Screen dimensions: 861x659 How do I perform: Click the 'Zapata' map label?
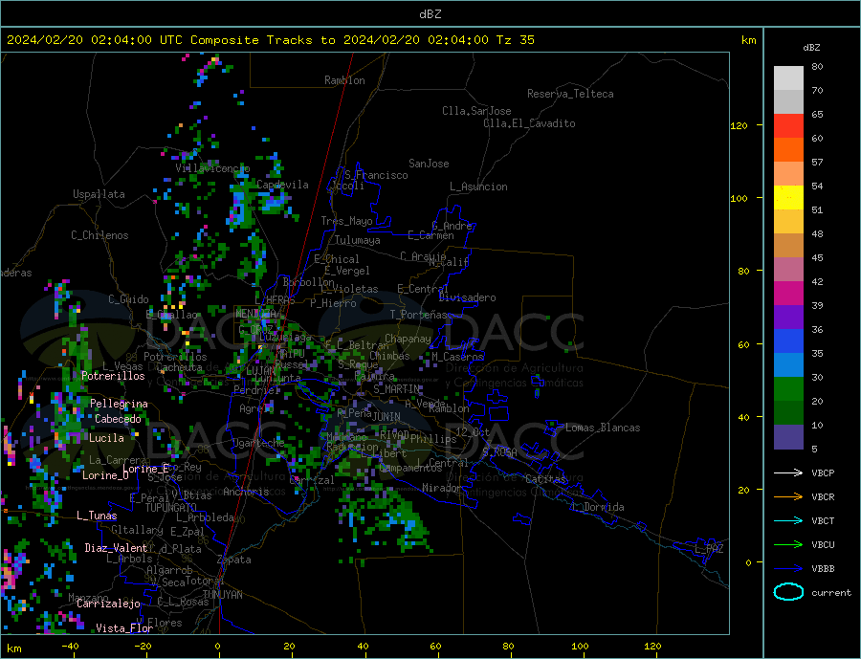[234, 560]
